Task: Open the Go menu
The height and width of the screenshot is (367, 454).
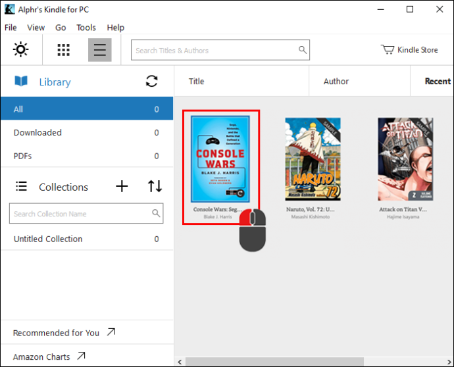Action: click(61, 28)
